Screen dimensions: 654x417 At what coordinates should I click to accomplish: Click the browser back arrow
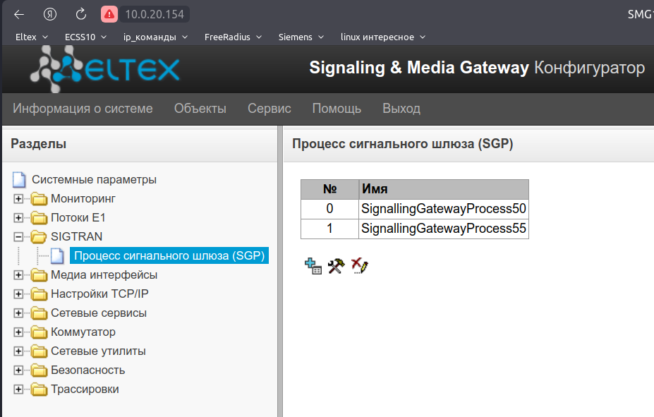click(x=19, y=14)
